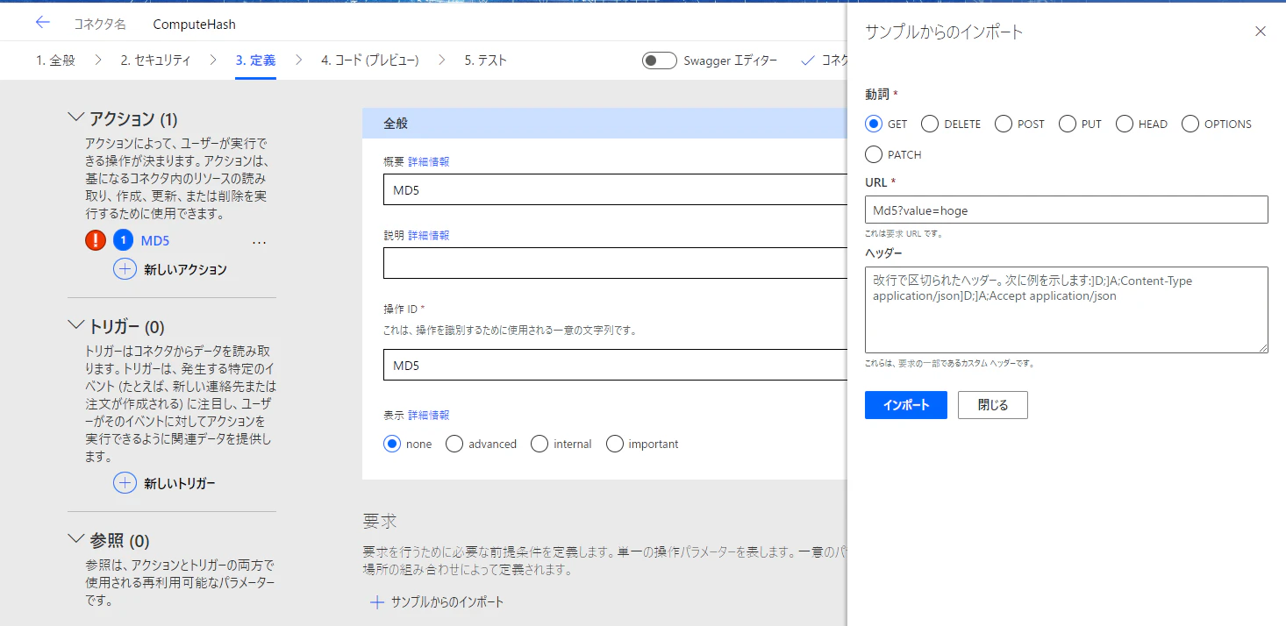1286x626 pixels.
Task: Choose the none visibility option
Action: (392, 444)
